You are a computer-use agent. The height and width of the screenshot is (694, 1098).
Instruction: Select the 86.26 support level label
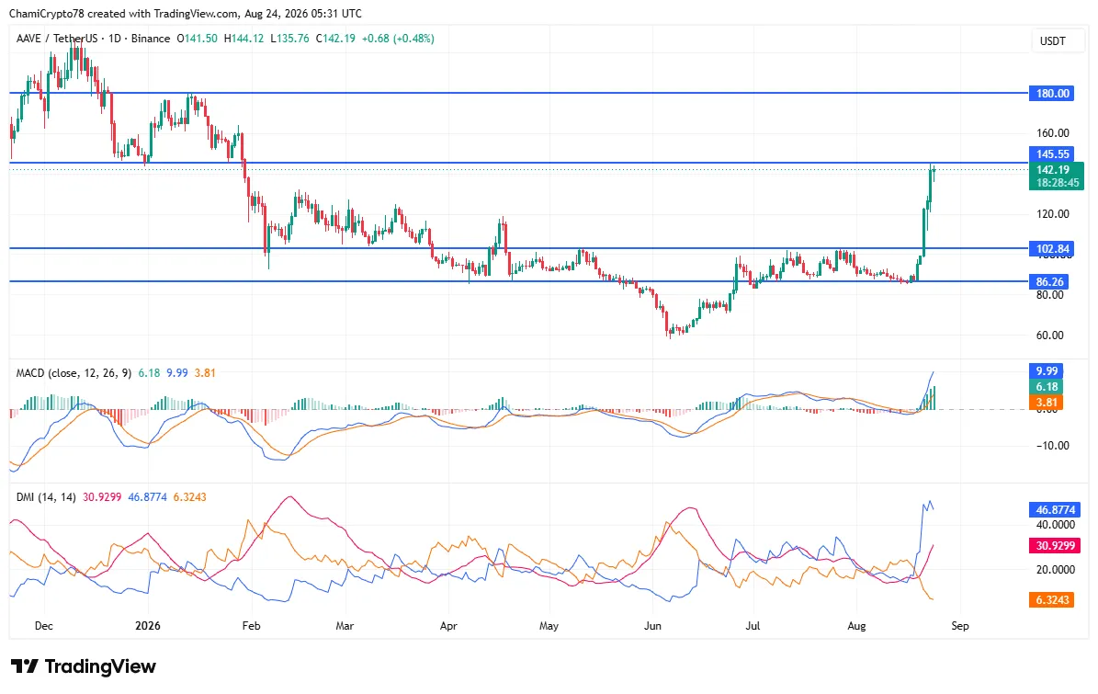[1048, 281]
